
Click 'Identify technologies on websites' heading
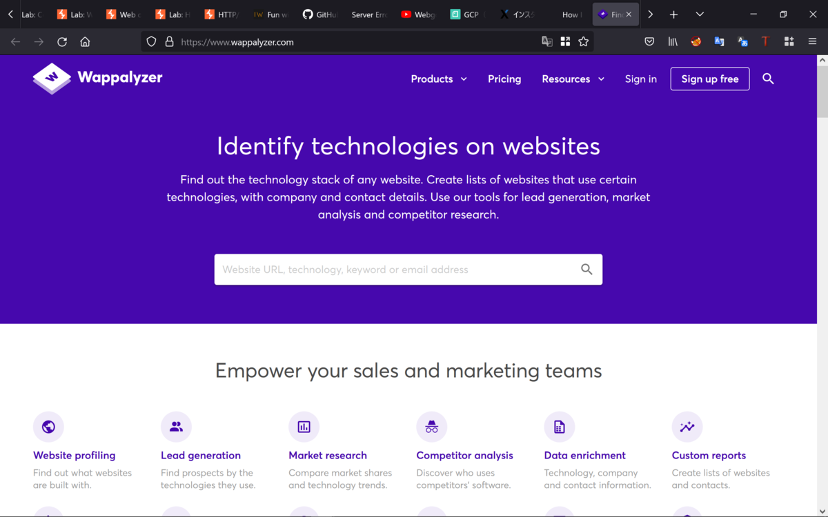pyautogui.click(x=408, y=146)
